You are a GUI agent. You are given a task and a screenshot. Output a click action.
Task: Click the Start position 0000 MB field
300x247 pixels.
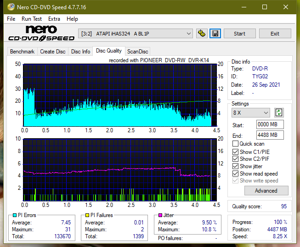click(x=270, y=124)
